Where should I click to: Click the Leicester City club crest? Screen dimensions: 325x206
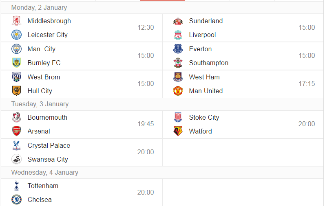[16, 35]
